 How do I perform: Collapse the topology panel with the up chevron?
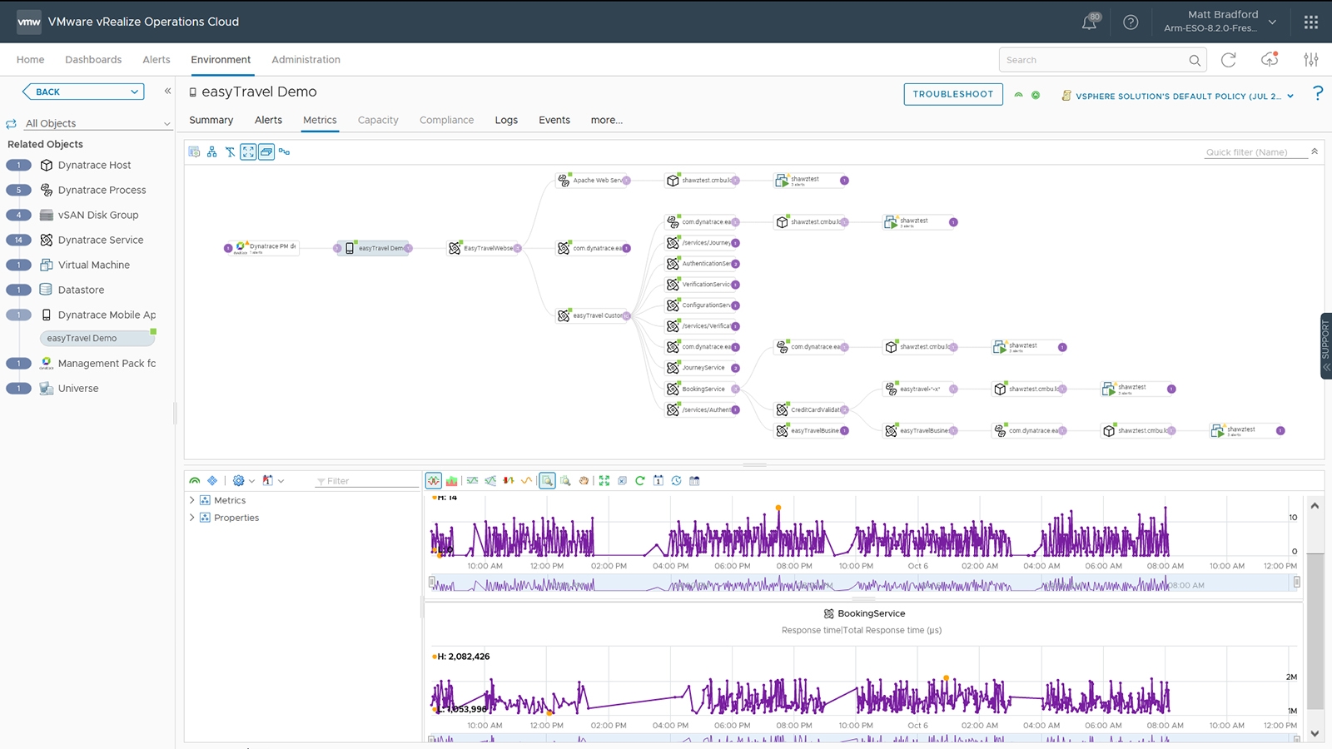click(x=1315, y=151)
